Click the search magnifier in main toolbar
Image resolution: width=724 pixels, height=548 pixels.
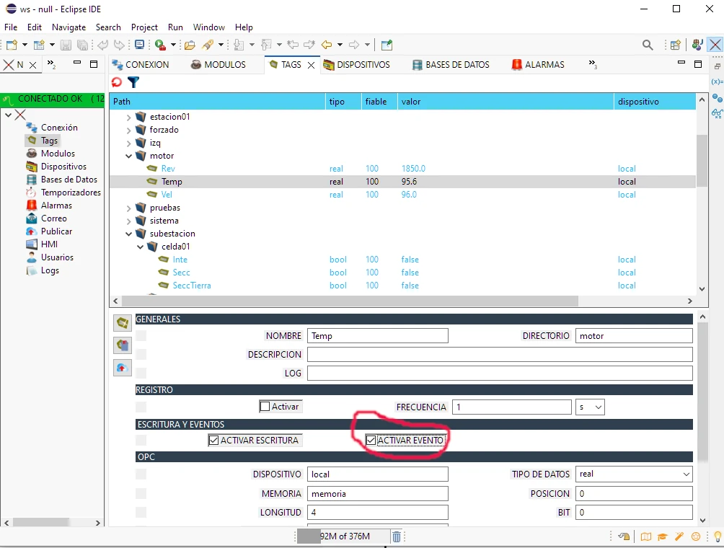[648, 45]
